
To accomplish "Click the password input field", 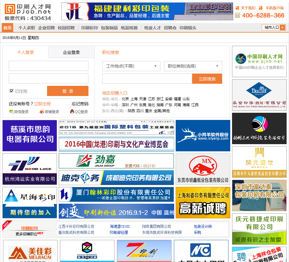I will (49, 78).
